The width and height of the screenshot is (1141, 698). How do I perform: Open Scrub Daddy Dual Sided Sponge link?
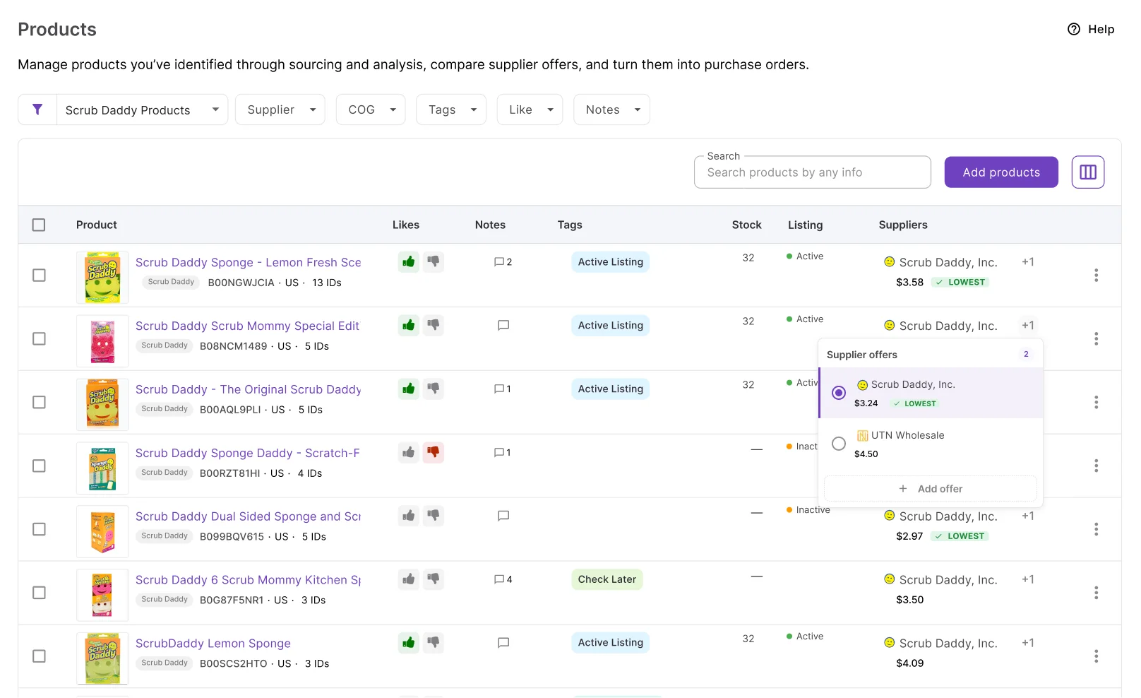pos(248,516)
